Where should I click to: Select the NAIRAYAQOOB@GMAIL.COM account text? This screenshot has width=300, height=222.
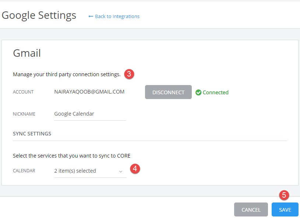click(x=89, y=92)
